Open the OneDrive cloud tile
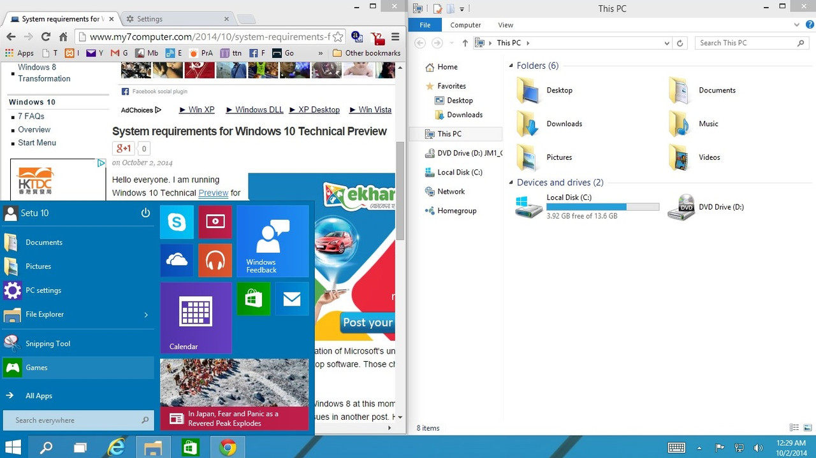Viewport: 816px width, 458px height. pyautogui.click(x=177, y=261)
